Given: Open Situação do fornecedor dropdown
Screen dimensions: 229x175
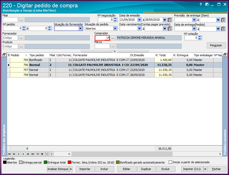Looking at the screenshot, I should [81, 29].
